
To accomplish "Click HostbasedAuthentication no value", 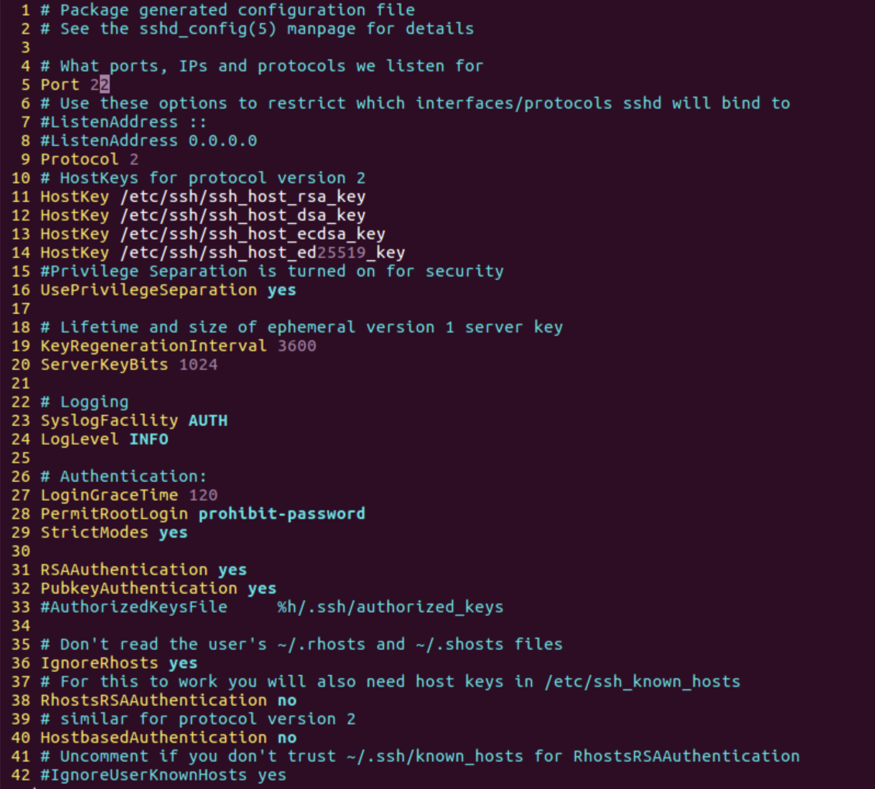I will point(287,737).
